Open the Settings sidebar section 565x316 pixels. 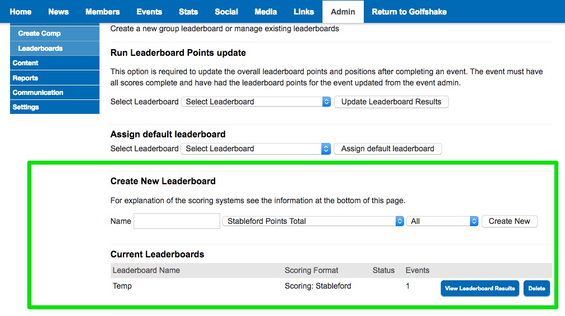[x=26, y=107]
